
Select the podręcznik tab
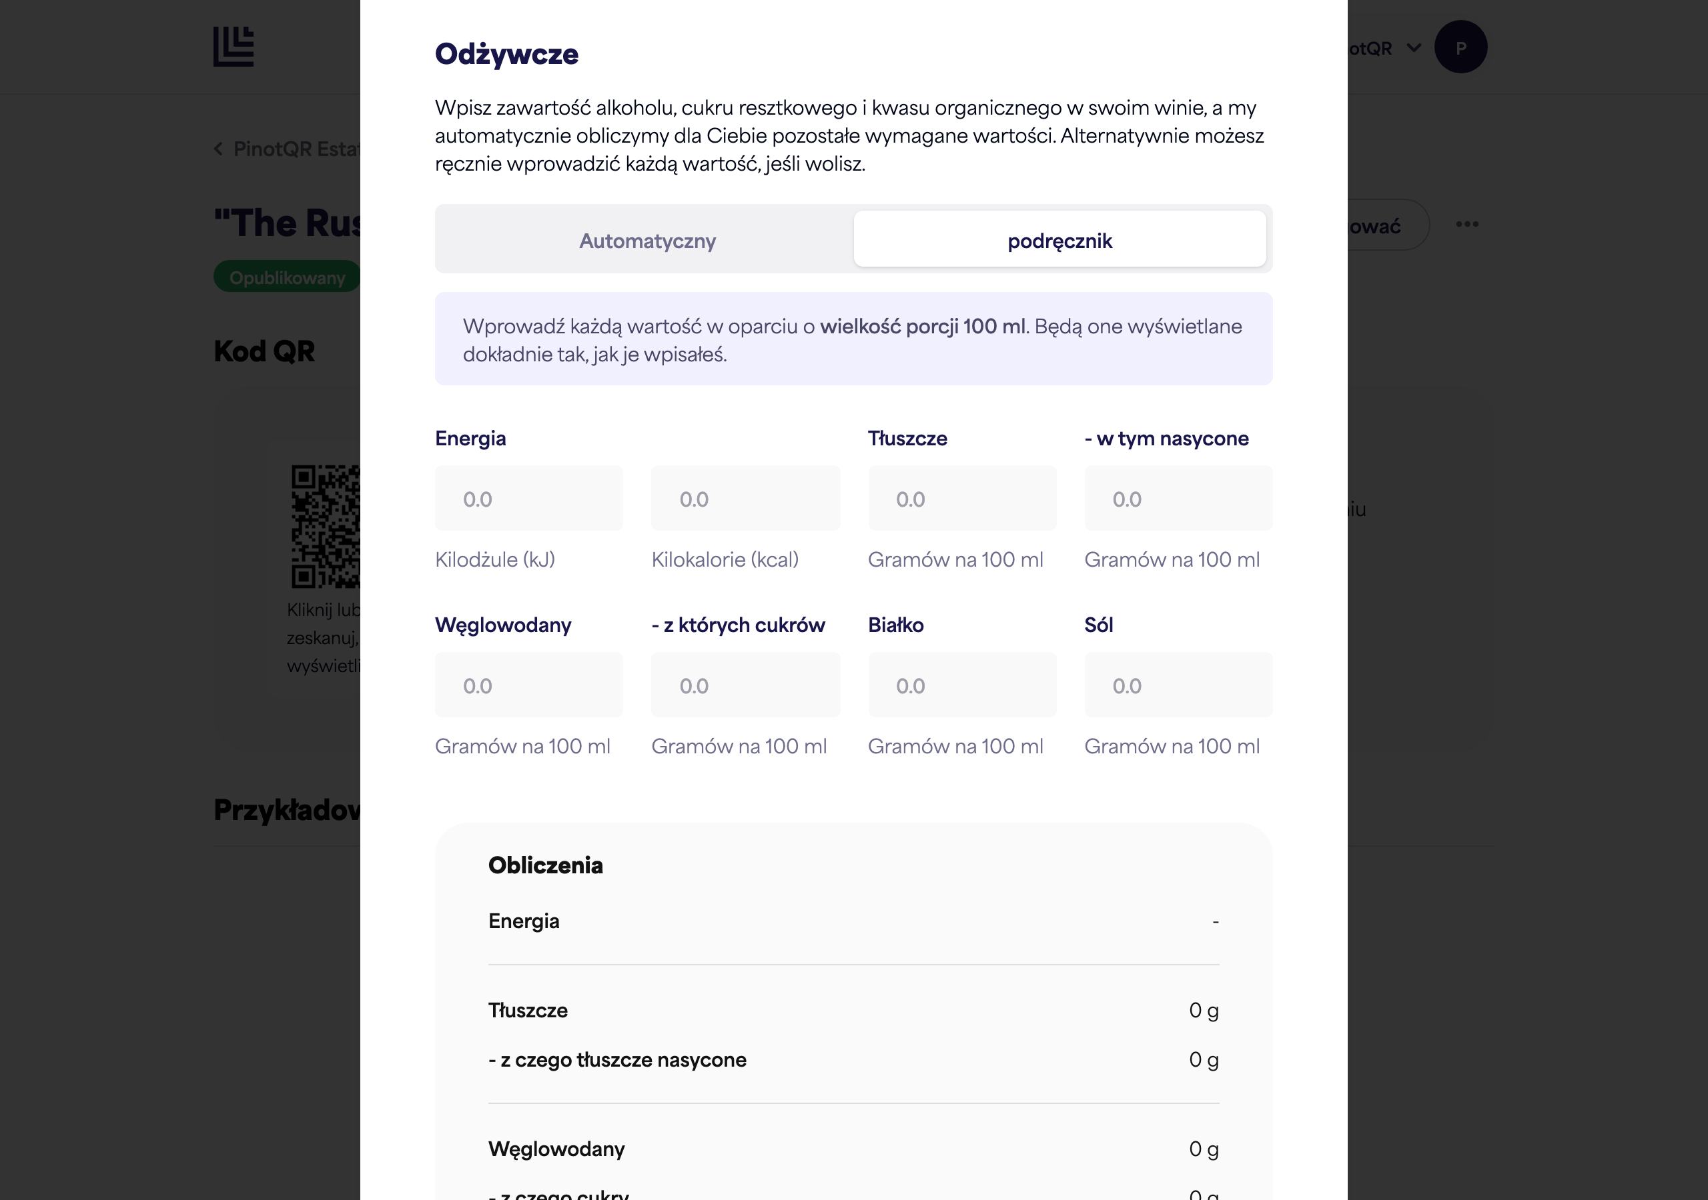1059,240
